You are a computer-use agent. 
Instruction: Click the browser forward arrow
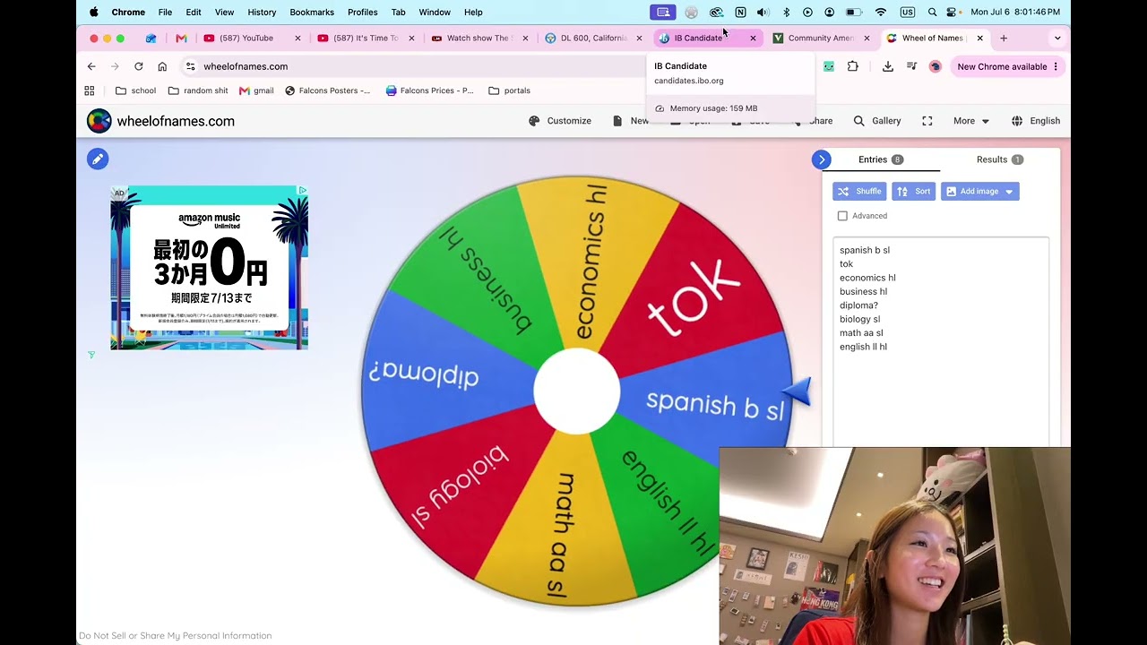(x=115, y=66)
